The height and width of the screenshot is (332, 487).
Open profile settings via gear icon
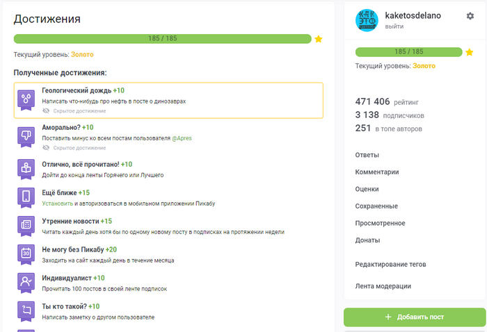[470, 16]
